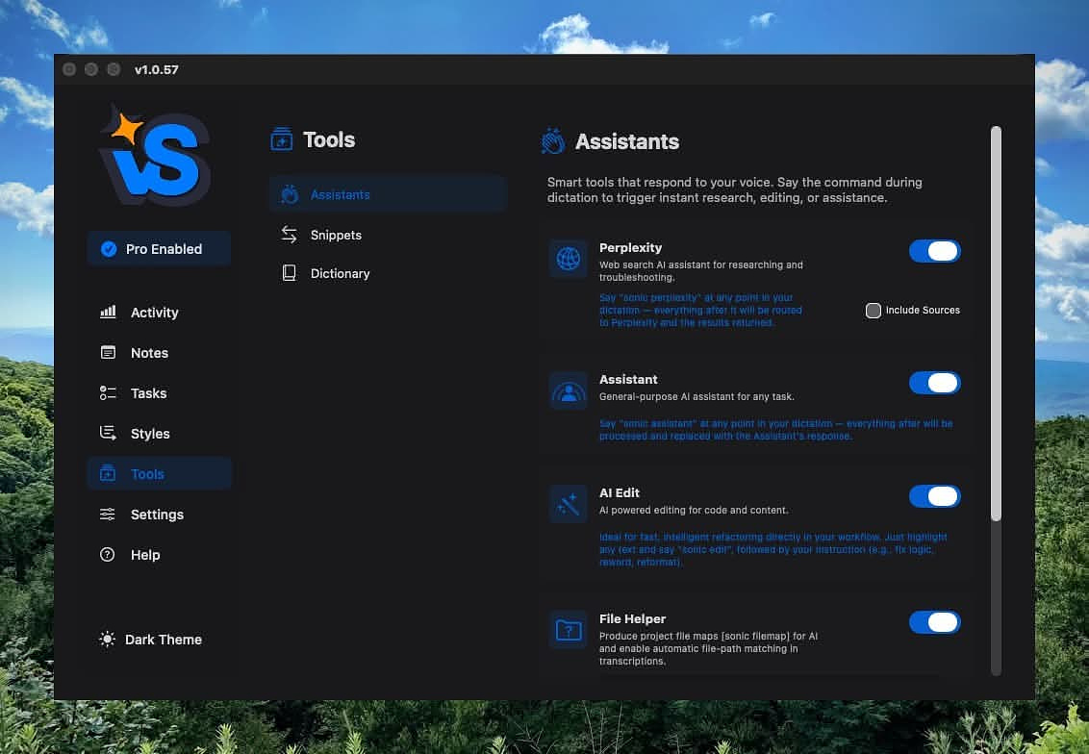
Task: Click the Notes icon in sidebar
Action: coord(108,353)
